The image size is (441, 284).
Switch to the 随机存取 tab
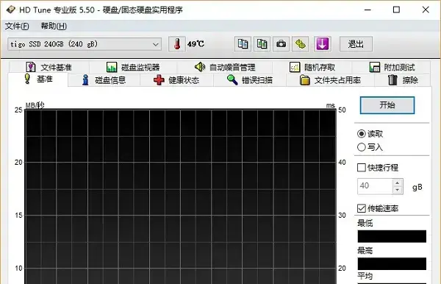pyautogui.click(x=312, y=67)
